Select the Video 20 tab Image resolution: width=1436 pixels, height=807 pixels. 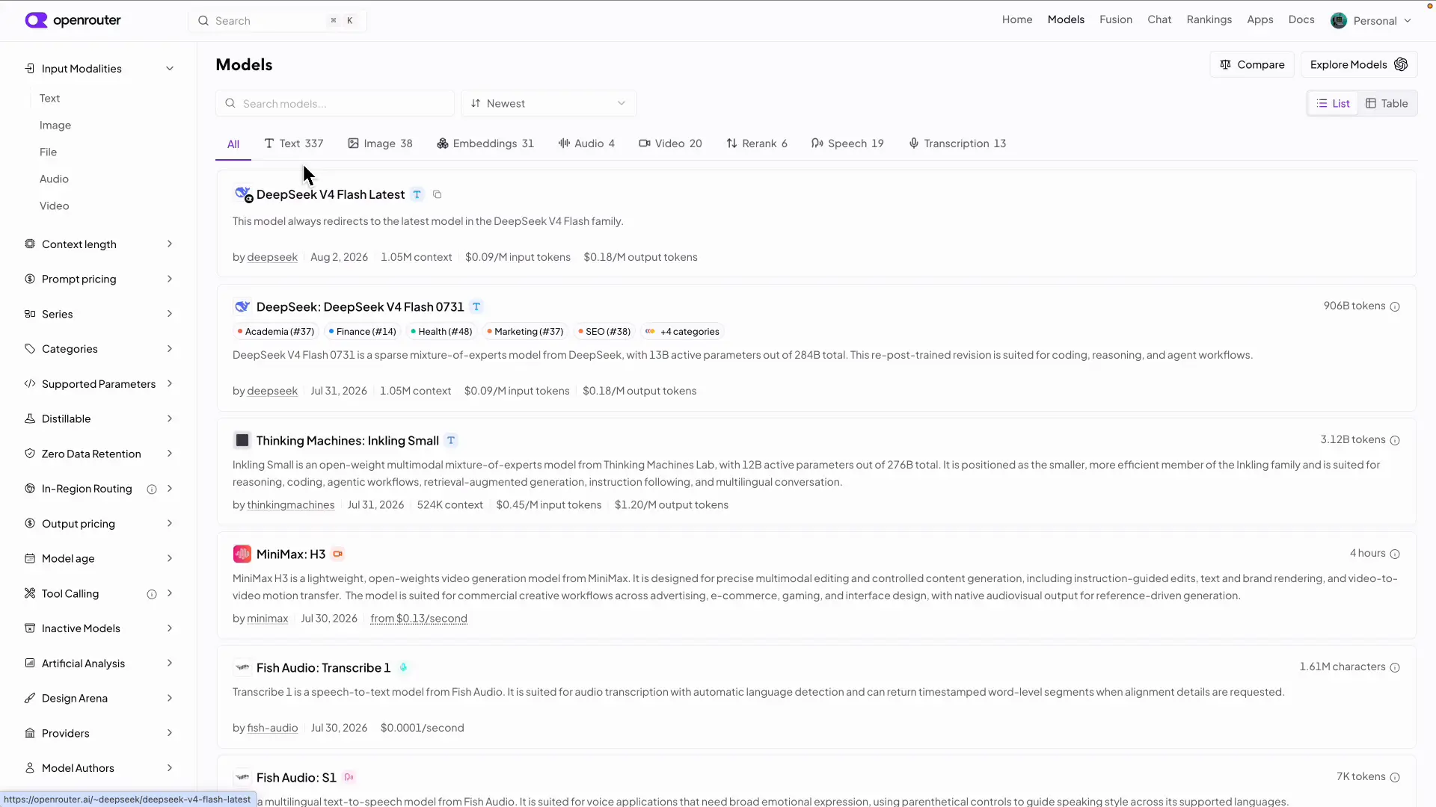(x=671, y=143)
